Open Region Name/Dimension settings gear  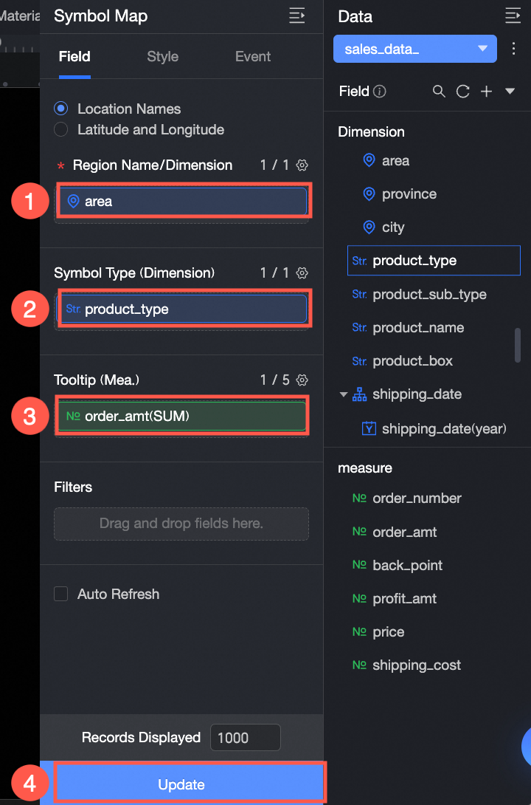[x=302, y=165]
